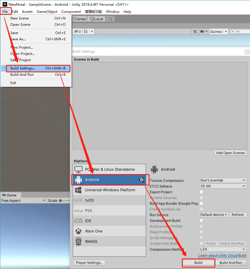Select the tvOS platform

109,200
